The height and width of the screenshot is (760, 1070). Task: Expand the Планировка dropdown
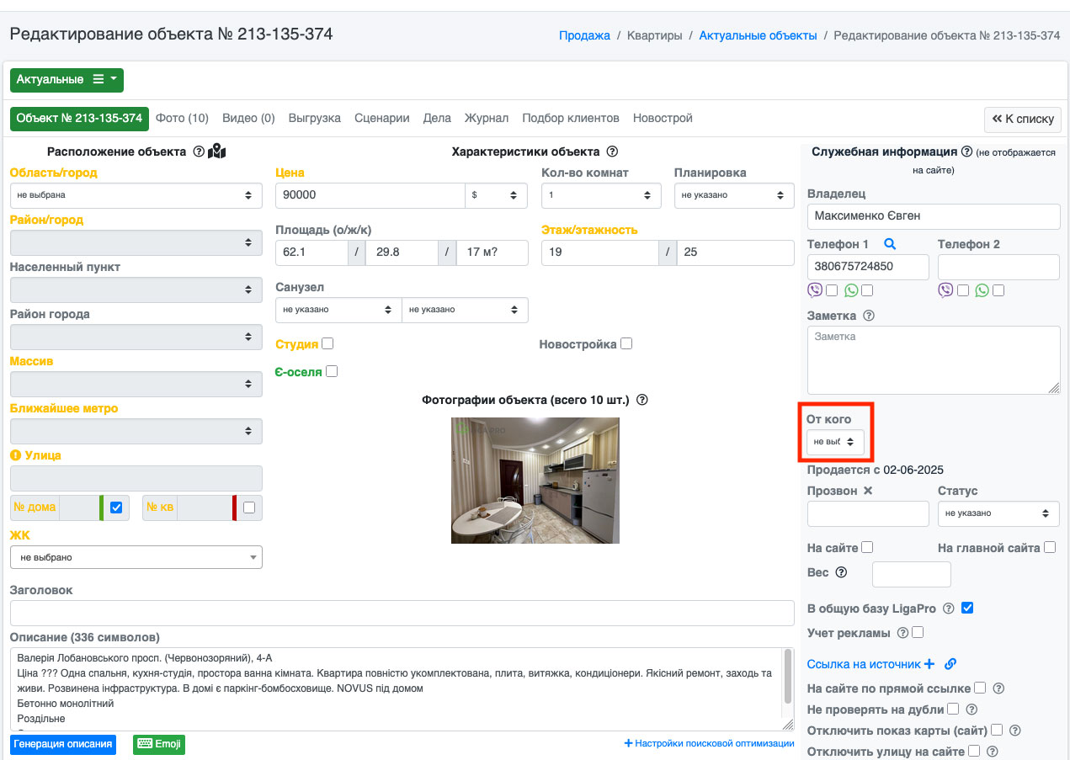(x=733, y=195)
